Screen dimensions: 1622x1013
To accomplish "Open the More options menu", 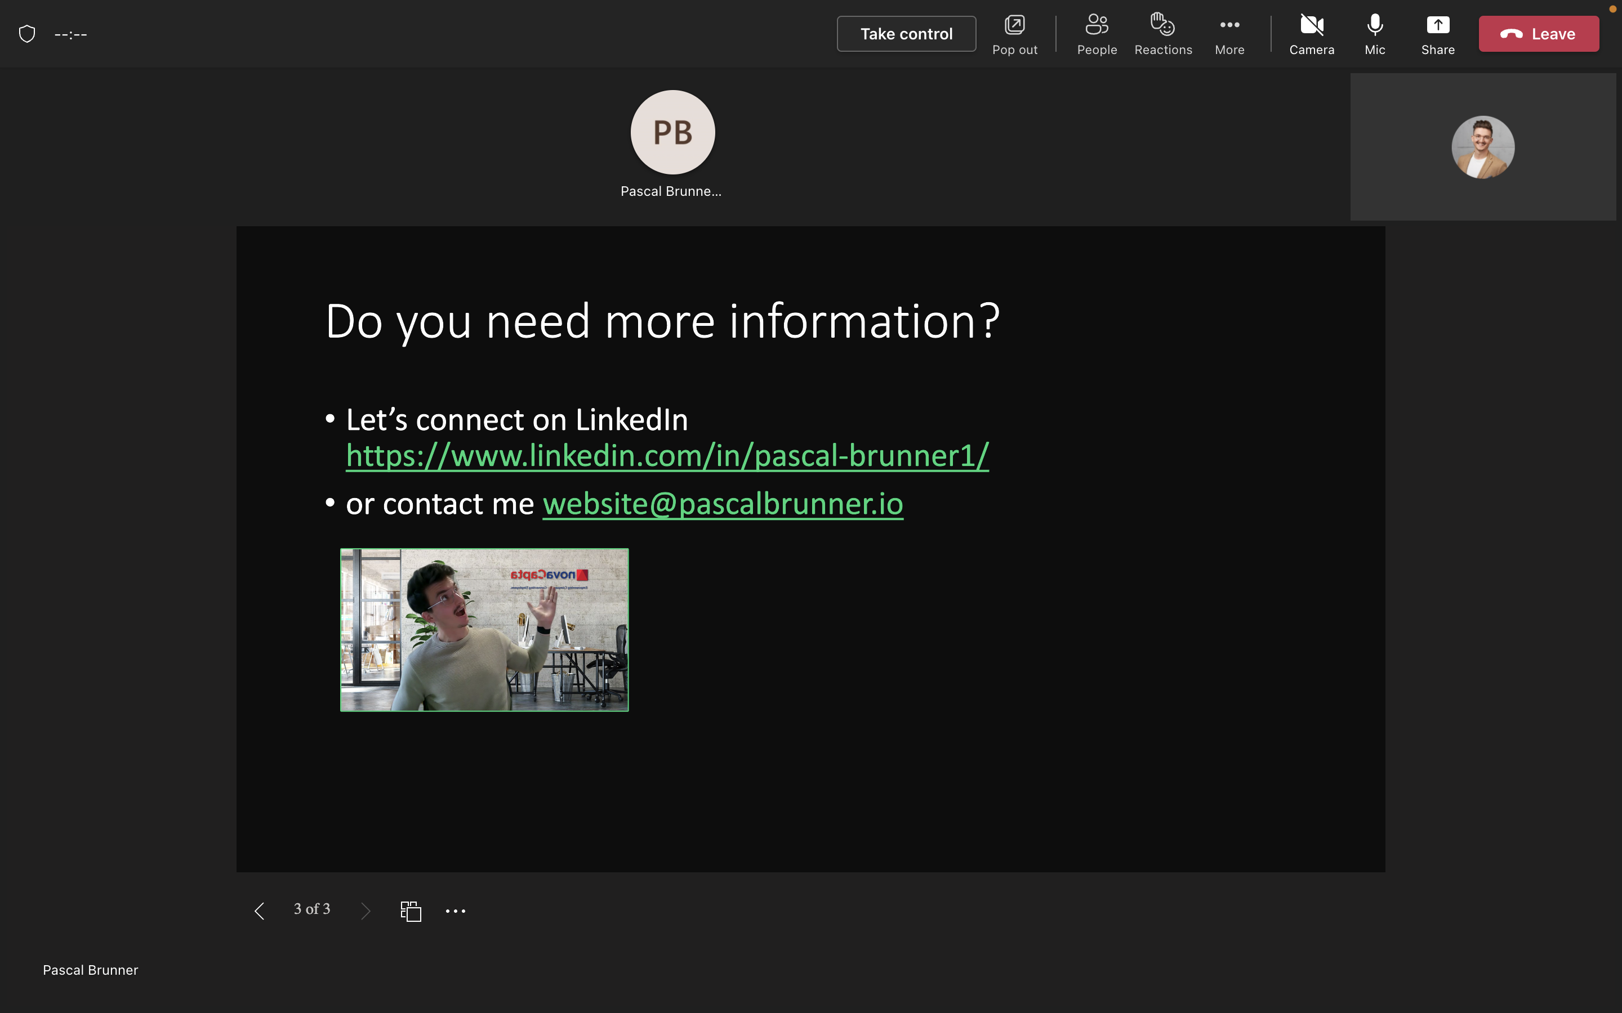I will point(1229,34).
